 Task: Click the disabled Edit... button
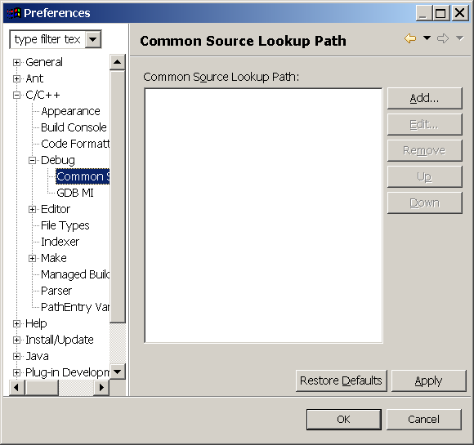point(424,124)
